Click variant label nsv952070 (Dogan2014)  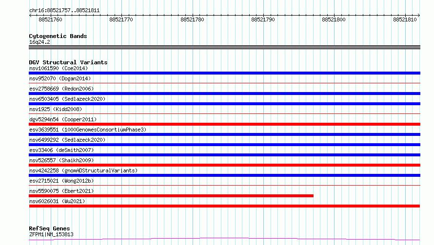[x=60, y=78]
